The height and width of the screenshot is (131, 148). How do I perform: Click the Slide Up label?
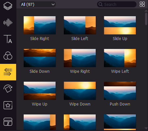click(120, 39)
